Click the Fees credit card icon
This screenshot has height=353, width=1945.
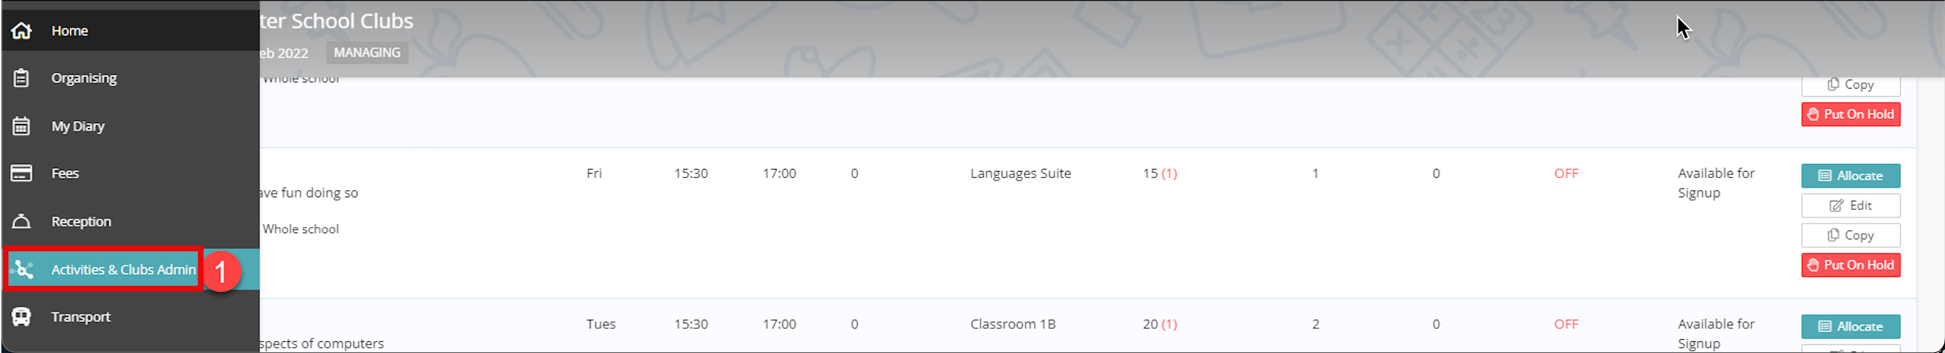[x=21, y=174]
